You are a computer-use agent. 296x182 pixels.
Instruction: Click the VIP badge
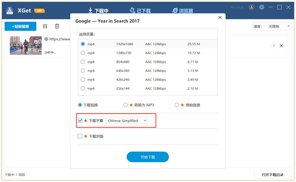pyautogui.click(x=39, y=11)
